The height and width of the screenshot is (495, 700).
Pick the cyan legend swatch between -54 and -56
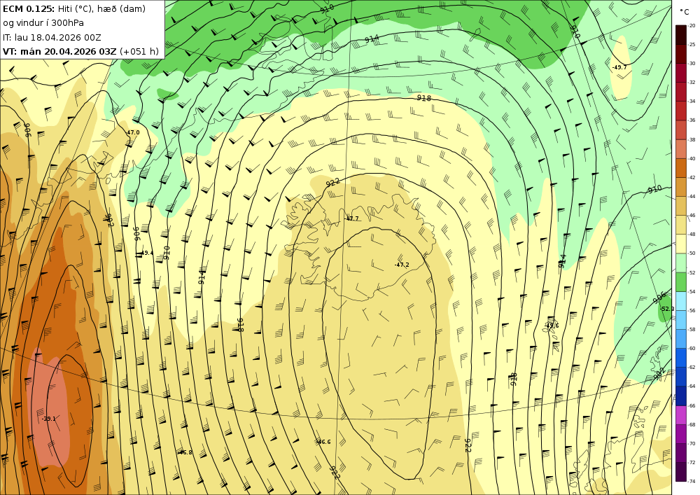point(681,301)
